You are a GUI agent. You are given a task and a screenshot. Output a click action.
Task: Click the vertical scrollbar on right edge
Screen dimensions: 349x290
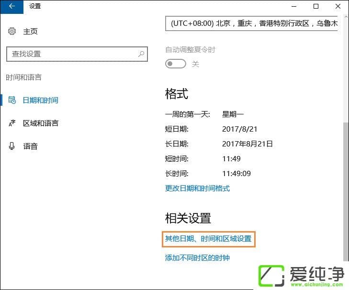(346, 182)
